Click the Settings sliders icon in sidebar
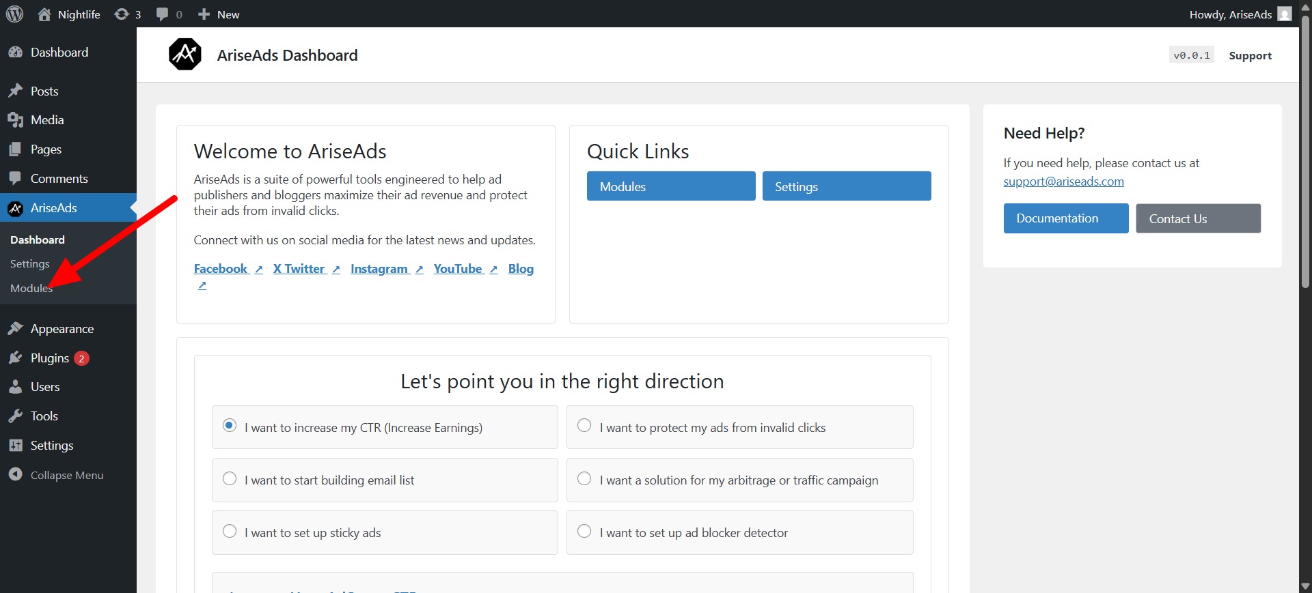Viewport: 1312px width, 593px height. [15, 446]
